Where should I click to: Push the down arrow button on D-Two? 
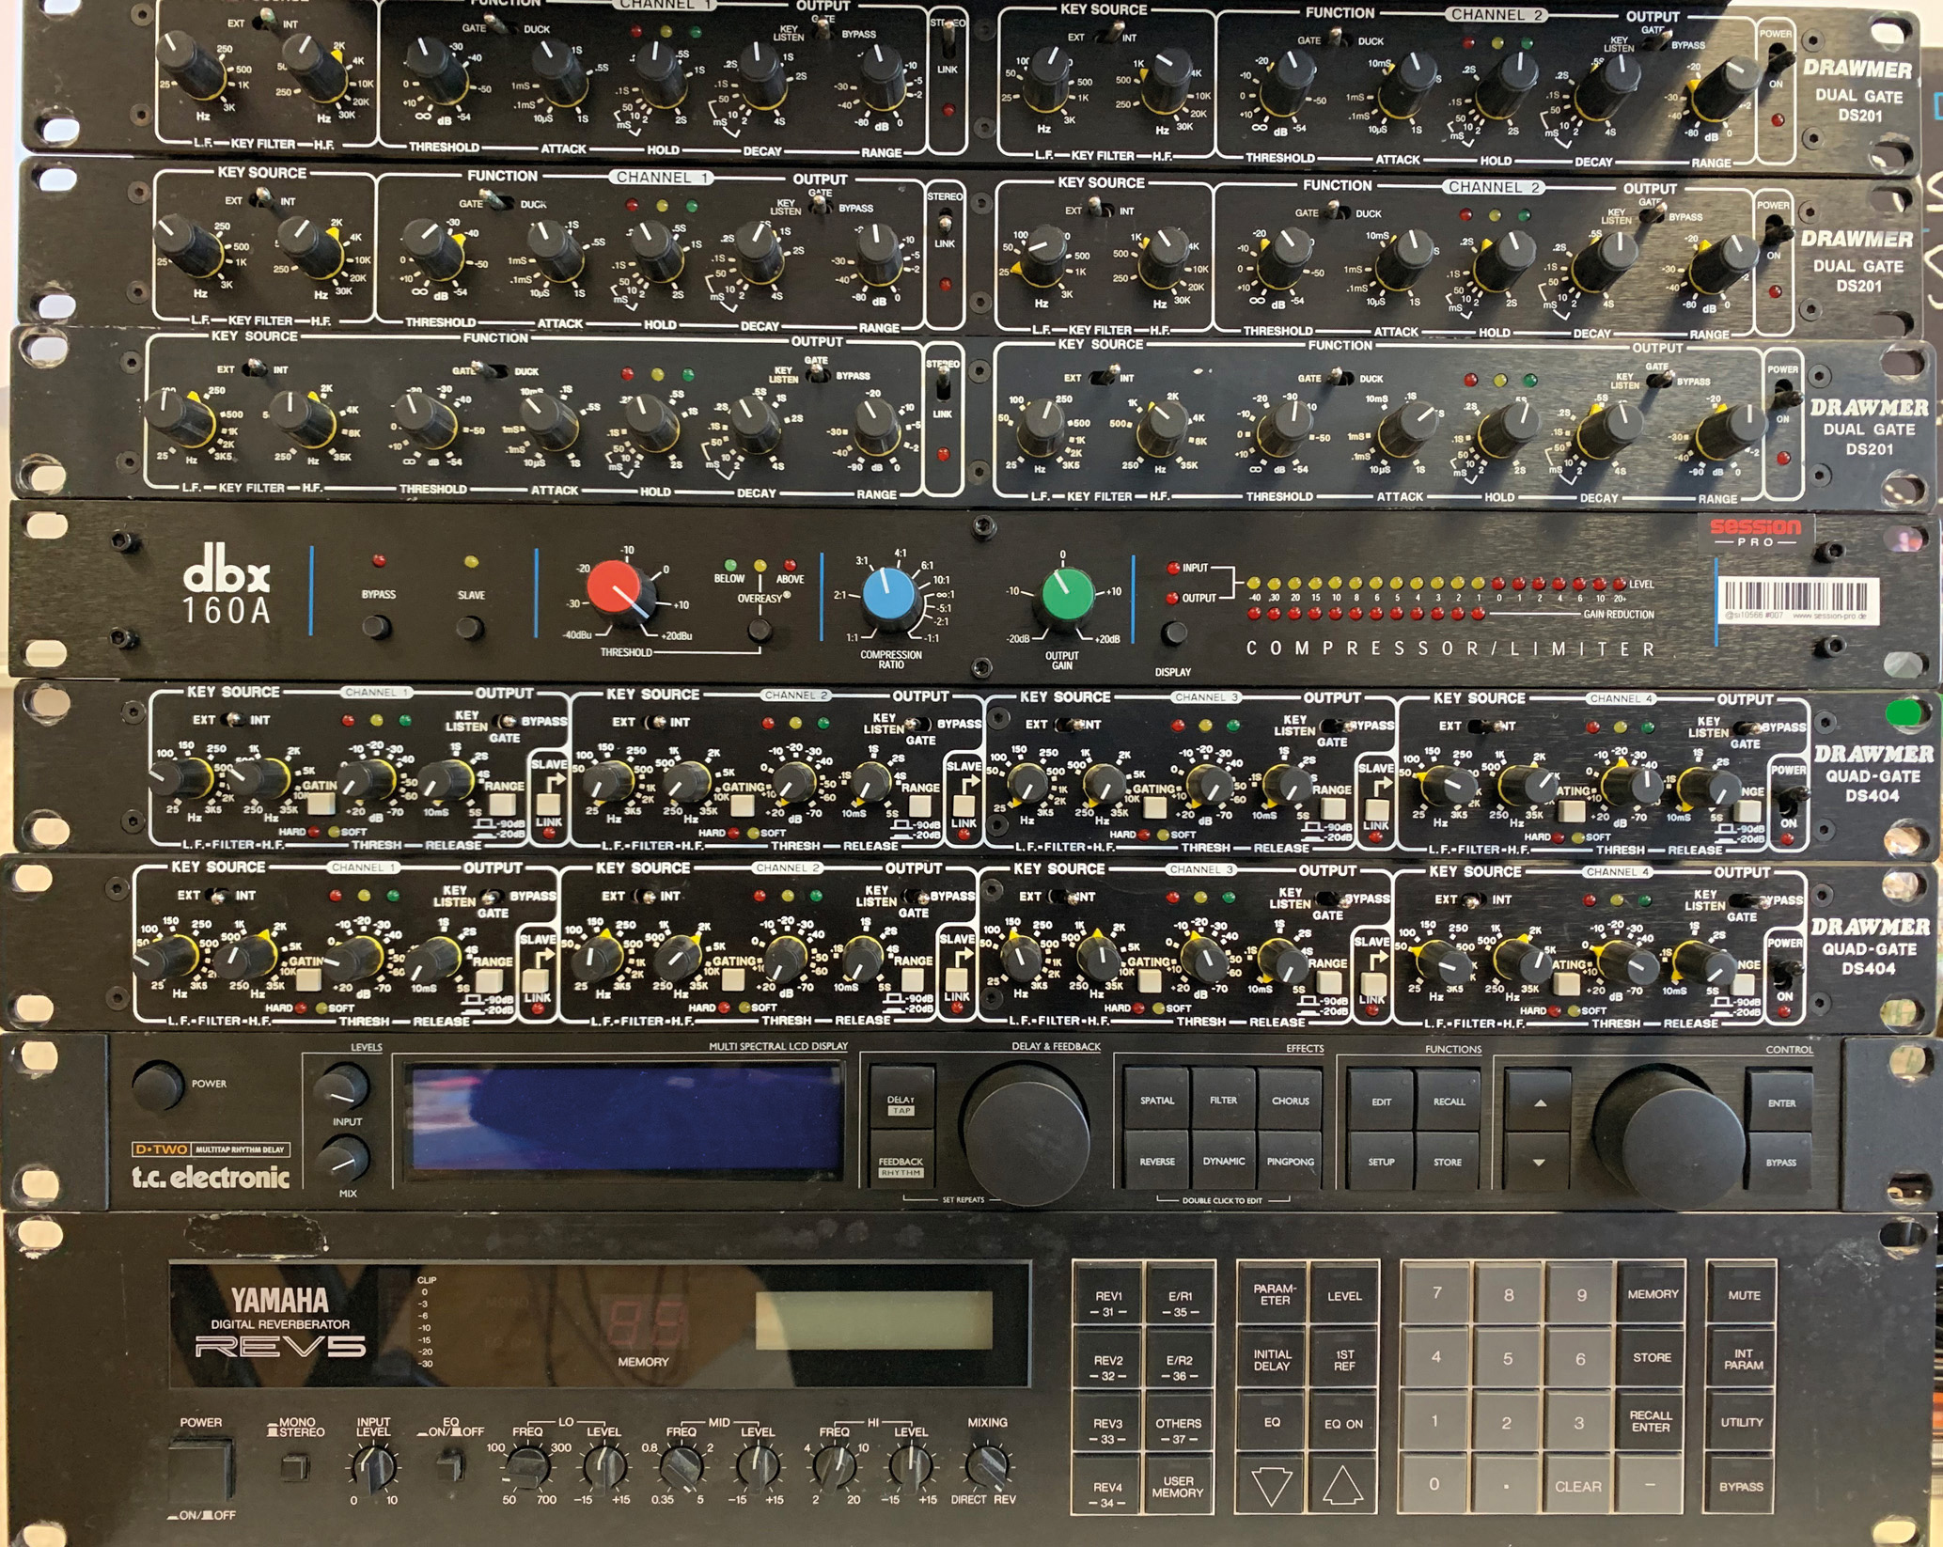[1538, 1163]
